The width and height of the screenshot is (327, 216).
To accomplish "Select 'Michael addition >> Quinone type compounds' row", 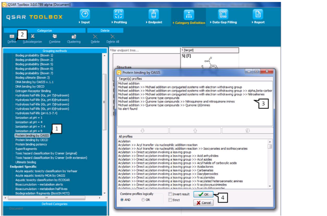I will 149,98.
